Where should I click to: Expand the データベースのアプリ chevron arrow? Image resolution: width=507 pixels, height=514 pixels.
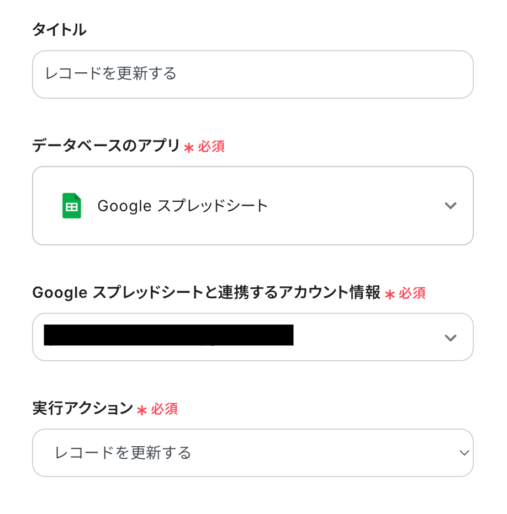451,206
